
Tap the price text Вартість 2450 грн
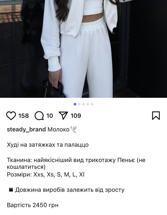pyautogui.click(x=32, y=205)
